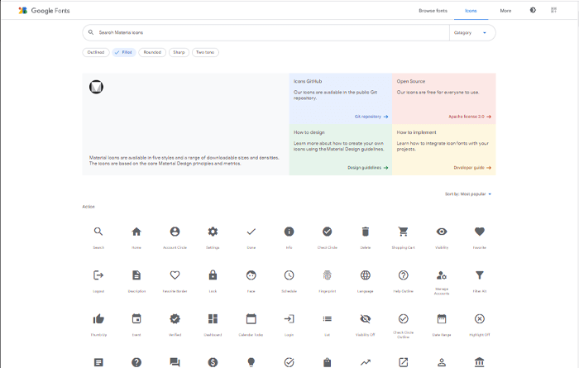Select the Highlight Off icon
Screen dimensions: 579x368
pyautogui.click(x=480, y=318)
